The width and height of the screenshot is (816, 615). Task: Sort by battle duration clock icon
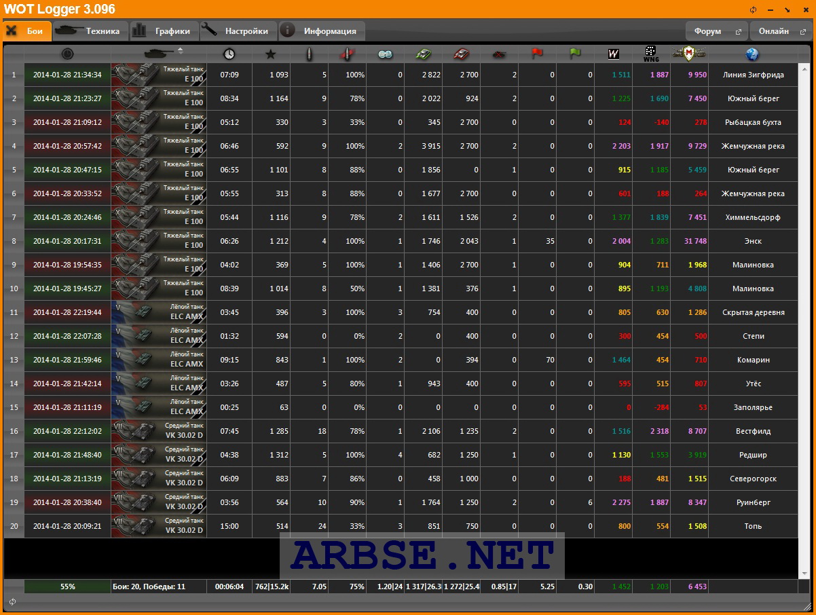[229, 54]
